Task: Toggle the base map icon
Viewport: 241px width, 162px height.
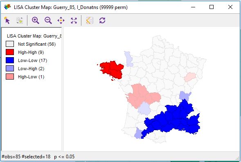Action: tap(90, 20)
